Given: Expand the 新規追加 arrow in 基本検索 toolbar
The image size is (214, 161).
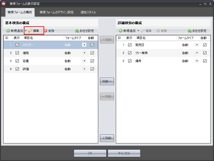Looking at the screenshot, I should 26,31.
